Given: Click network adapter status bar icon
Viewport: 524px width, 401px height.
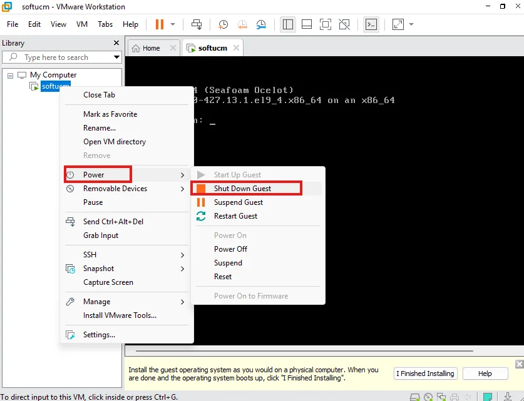Looking at the screenshot, I should 441,397.
